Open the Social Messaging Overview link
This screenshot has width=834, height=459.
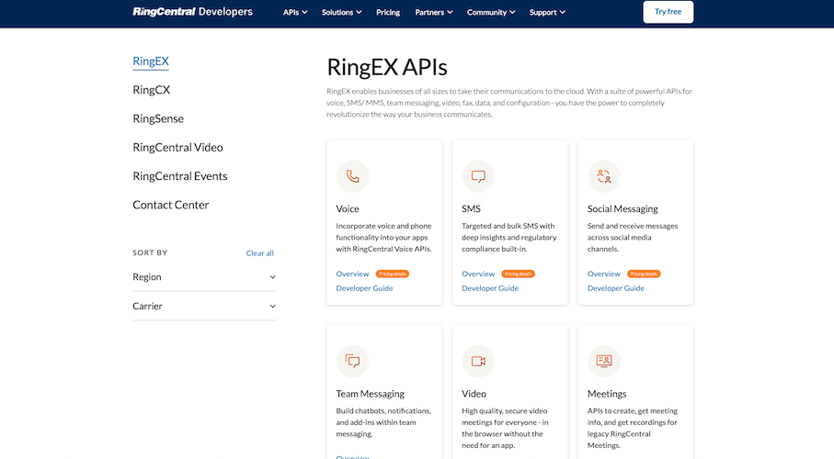pyautogui.click(x=604, y=274)
